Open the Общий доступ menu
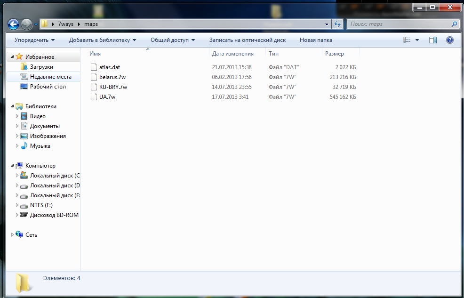The image size is (464, 298). pyautogui.click(x=172, y=40)
